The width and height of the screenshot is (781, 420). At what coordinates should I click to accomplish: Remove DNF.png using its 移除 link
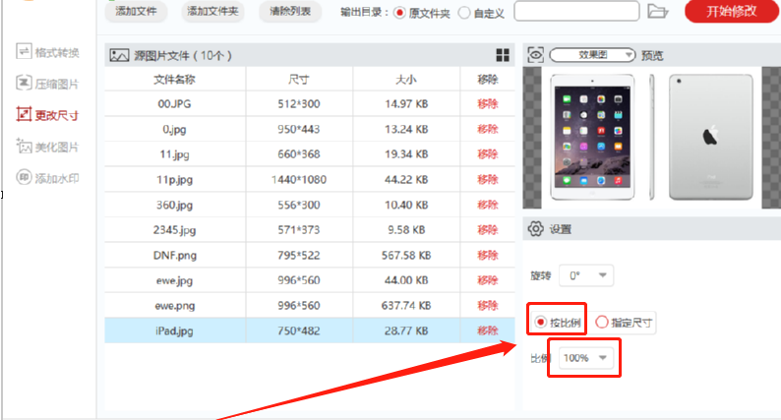(x=487, y=255)
